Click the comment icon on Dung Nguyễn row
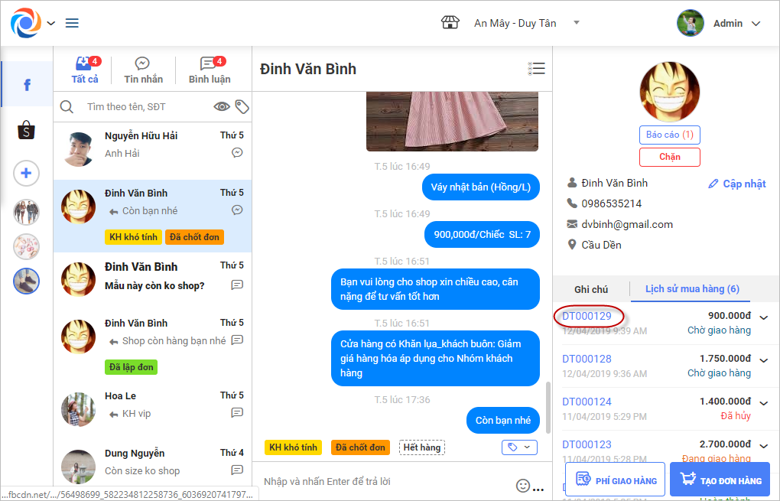 pyautogui.click(x=237, y=470)
